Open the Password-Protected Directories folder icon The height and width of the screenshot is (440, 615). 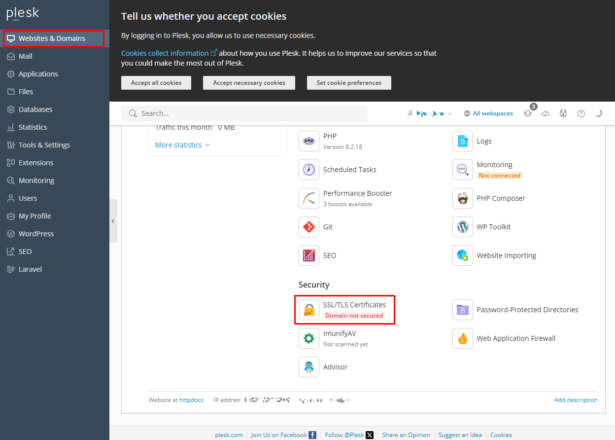coord(463,310)
